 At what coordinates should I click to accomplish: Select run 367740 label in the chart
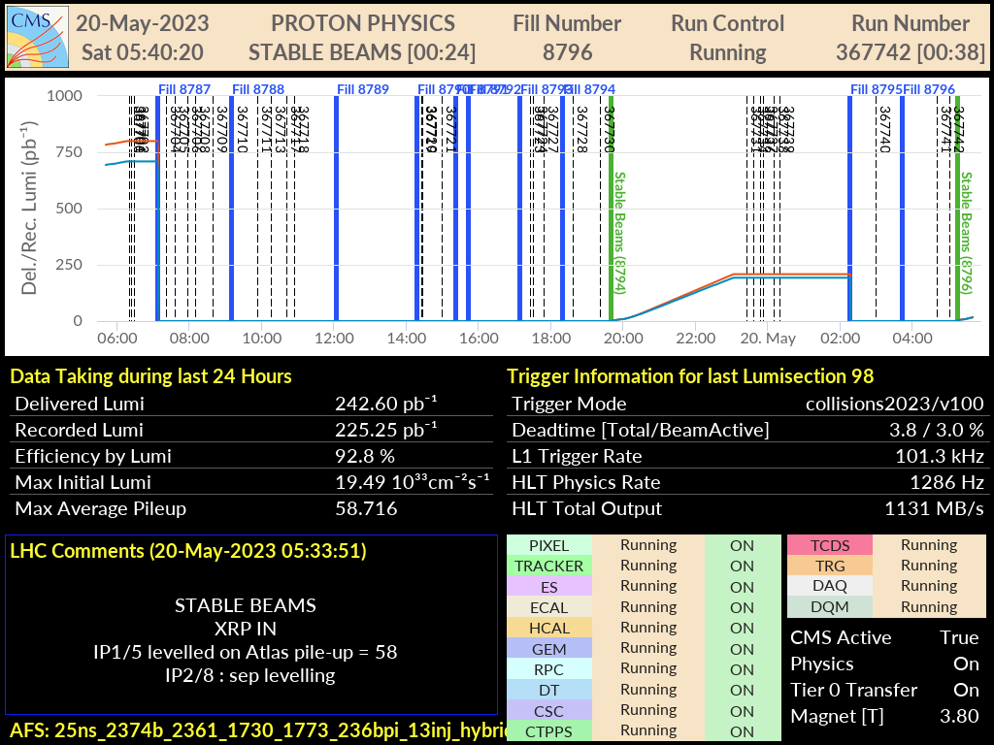tap(885, 129)
